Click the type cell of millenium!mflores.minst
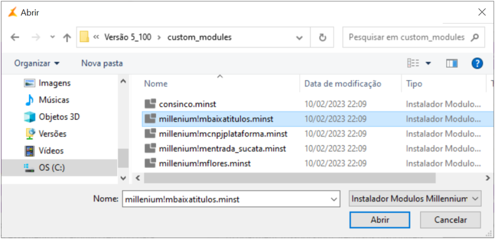The image size is (495, 239). (x=444, y=164)
